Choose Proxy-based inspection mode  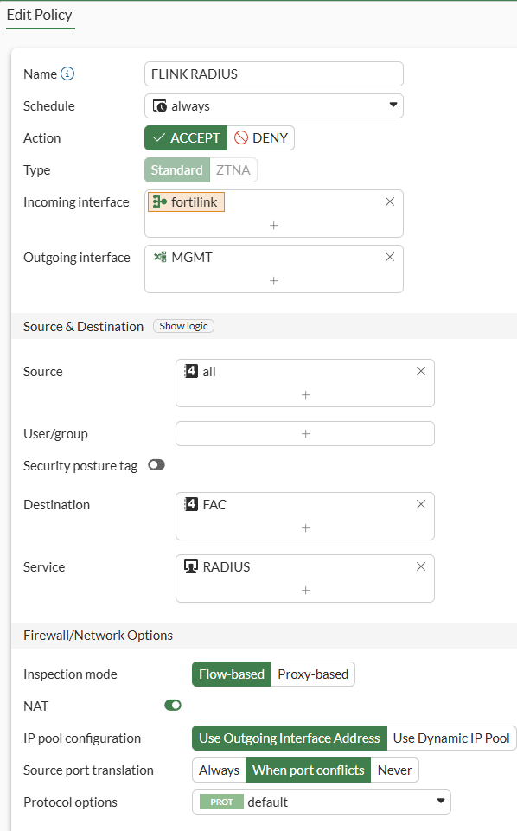[313, 674]
